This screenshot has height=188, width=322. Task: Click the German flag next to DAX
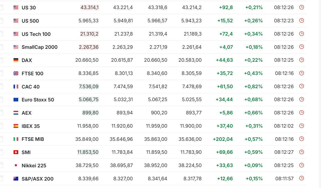click(x=16, y=60)
